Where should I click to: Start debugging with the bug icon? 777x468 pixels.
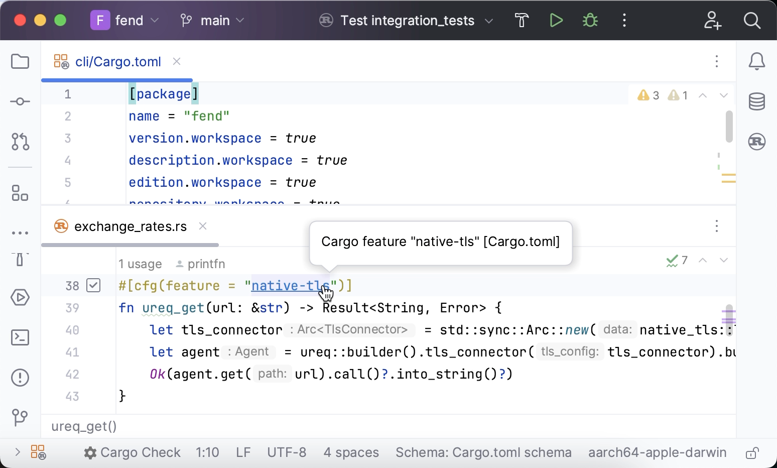click(x=590, y=21)
